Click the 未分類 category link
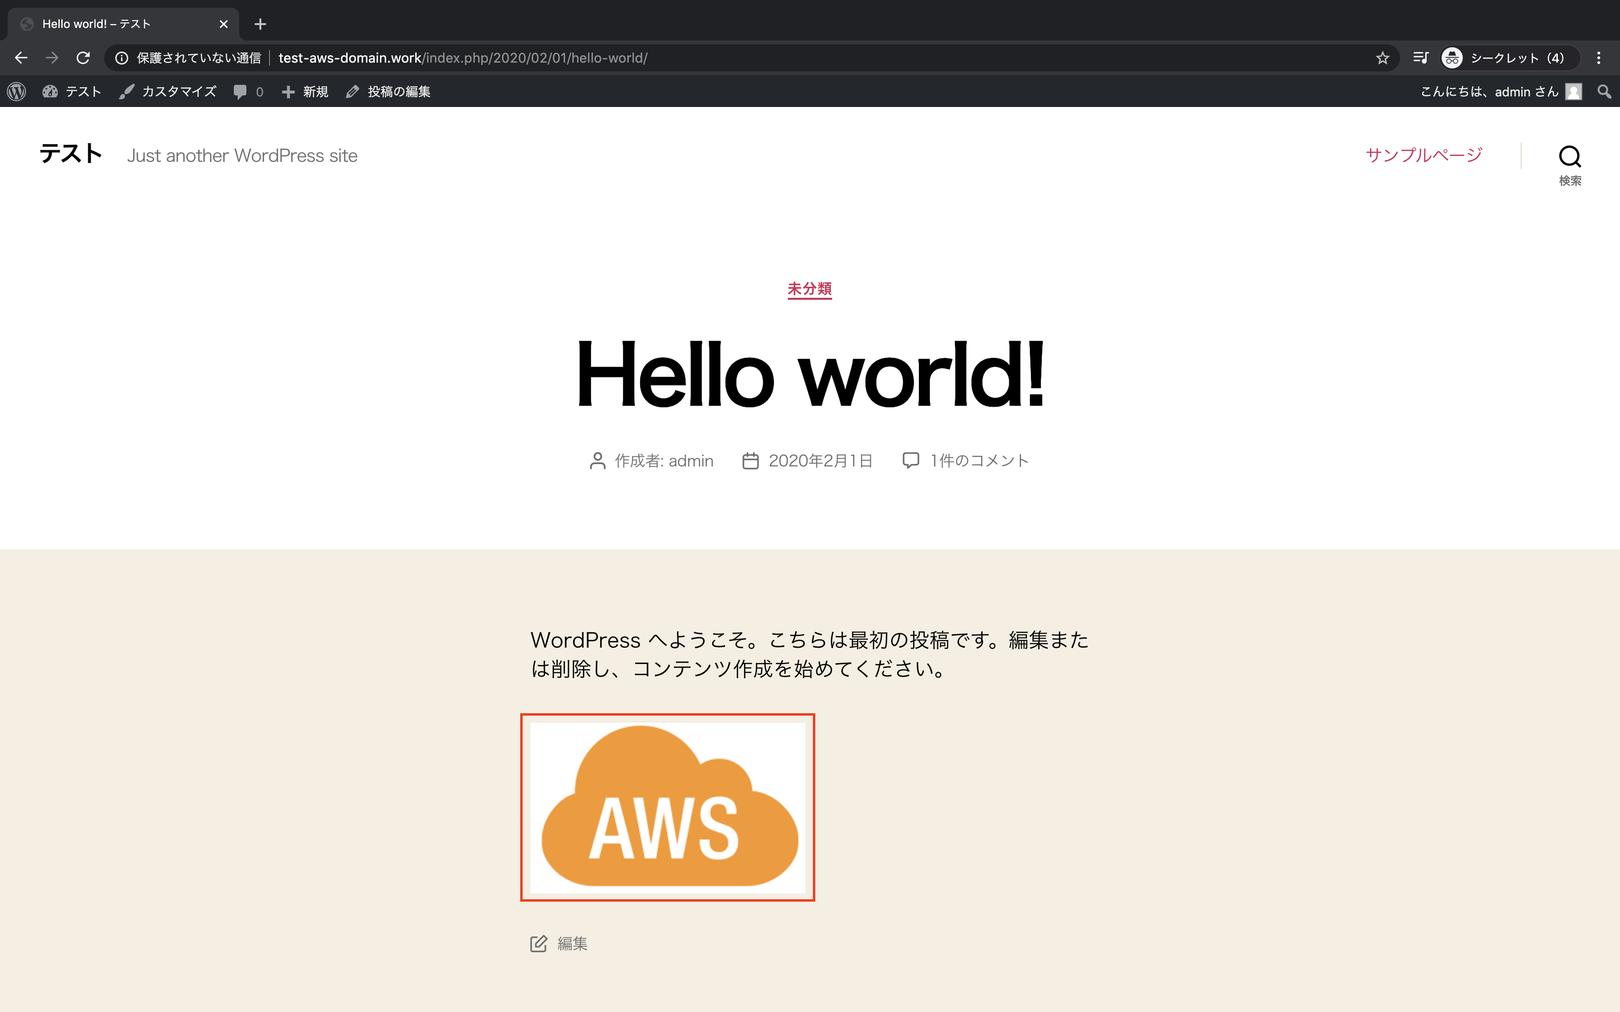Image resolution: width=1620 pixels, height=1012 pixels. coord(810,289)
